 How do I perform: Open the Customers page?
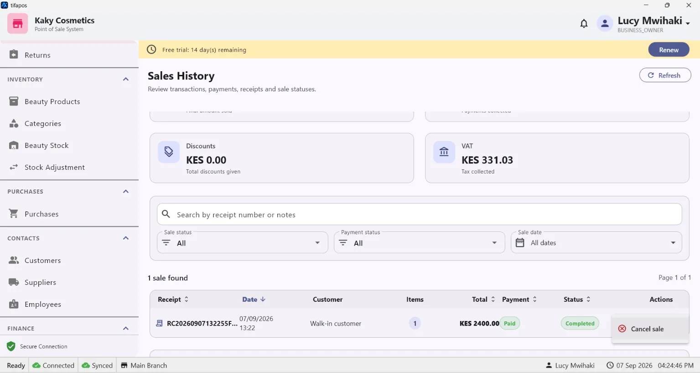click(69, 260)
